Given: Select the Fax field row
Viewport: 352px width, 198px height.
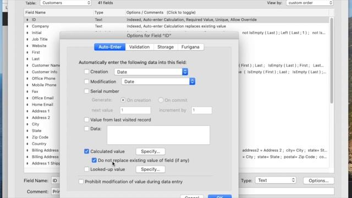Looking at the screenshot, I should [42, 91].
